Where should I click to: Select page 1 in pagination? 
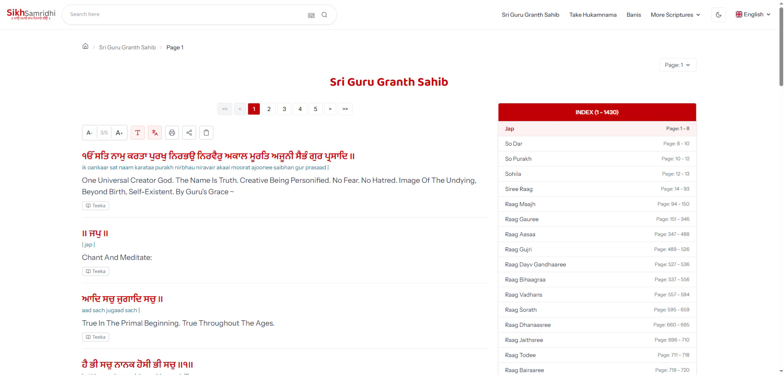[254, 109]
